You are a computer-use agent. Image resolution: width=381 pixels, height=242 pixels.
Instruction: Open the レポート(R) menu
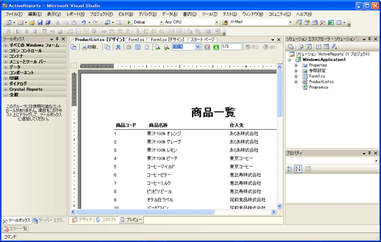(x=76, y=14)
